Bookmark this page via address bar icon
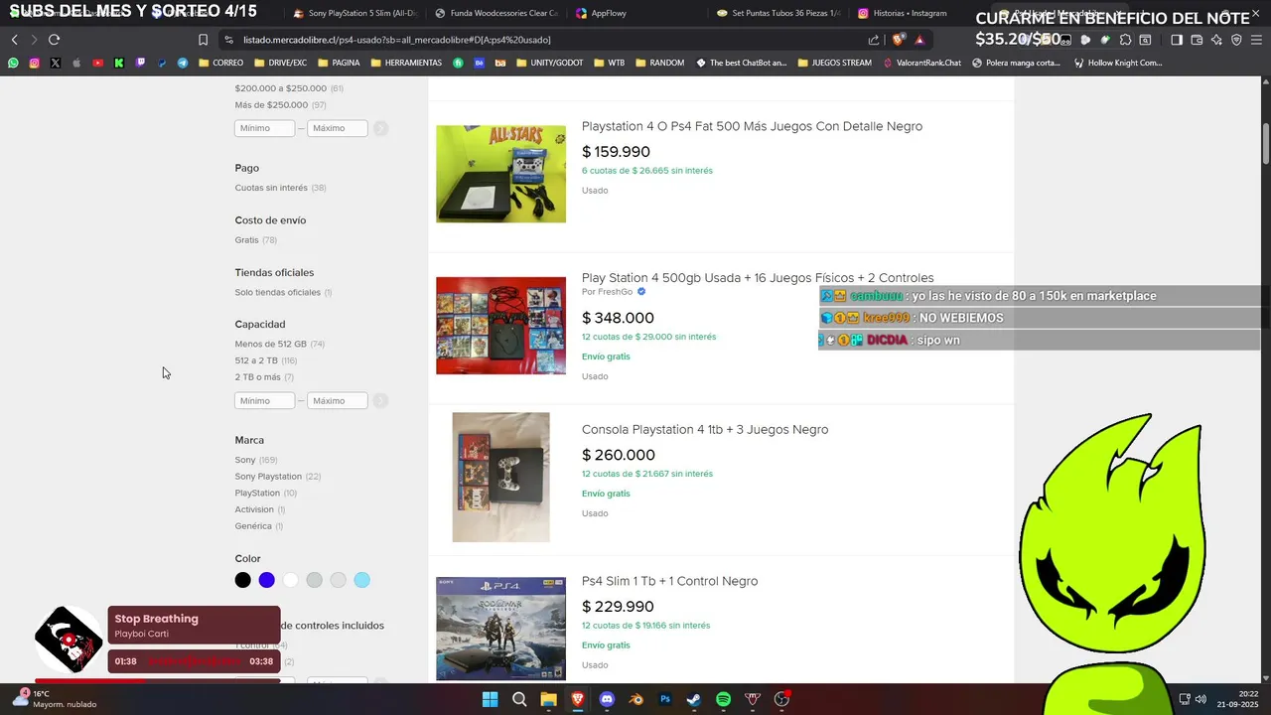 [203, 40]
